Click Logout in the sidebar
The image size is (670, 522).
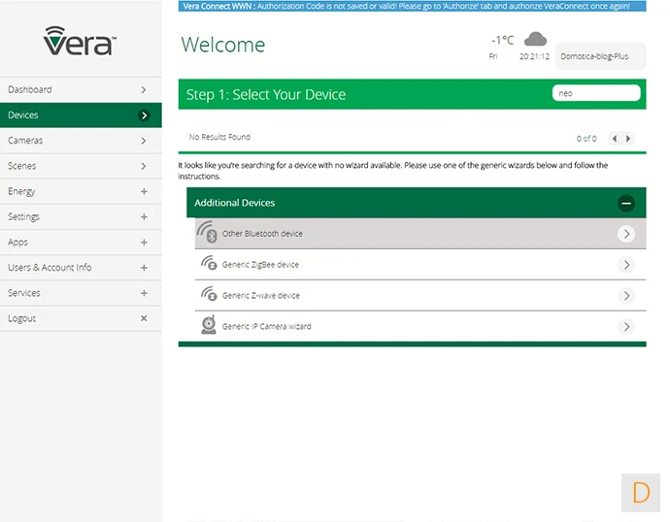21,318
